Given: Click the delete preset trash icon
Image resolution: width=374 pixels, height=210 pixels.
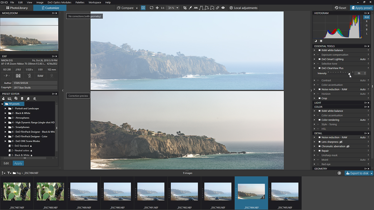Looking at the screenshot, I should click(22, 99).
